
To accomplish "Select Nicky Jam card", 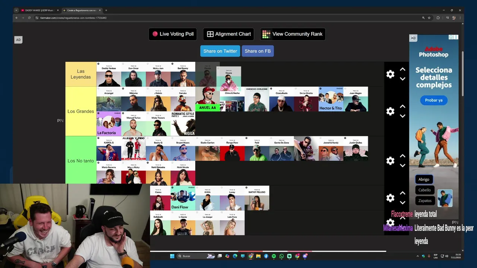I will [x=158, y=74].
